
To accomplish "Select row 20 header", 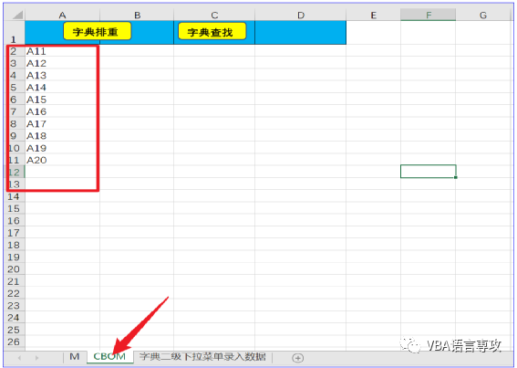I will pyautogui.click(x=15, y=268).
